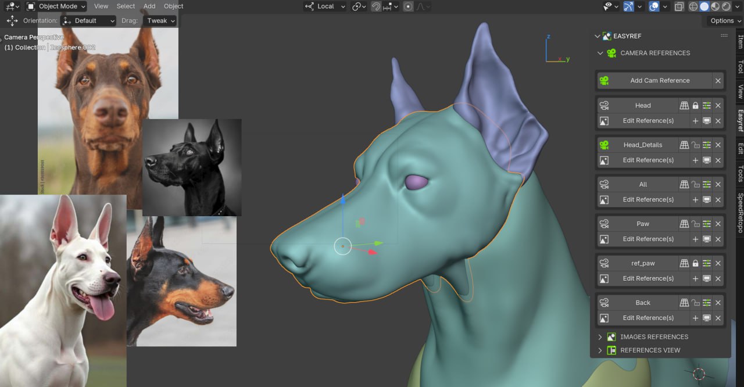
Task: Click the camera icon in the Head row
Action: click(604, 106)
